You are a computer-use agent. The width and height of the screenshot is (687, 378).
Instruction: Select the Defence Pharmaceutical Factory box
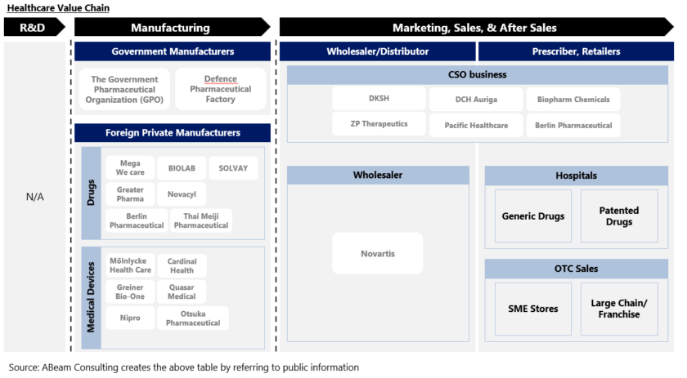point(220,90)
